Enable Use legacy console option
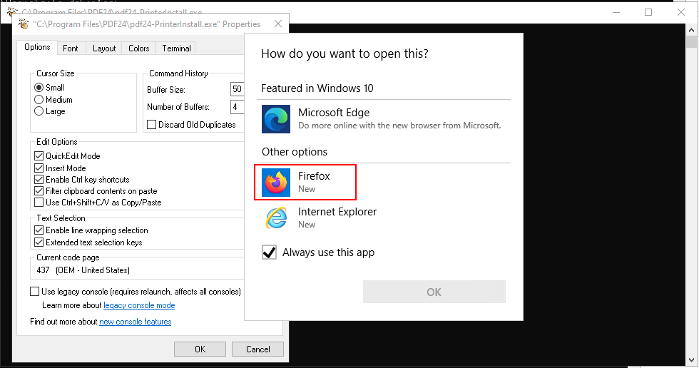The height and width of the screenshot is (368, 699). coord(34,292)
